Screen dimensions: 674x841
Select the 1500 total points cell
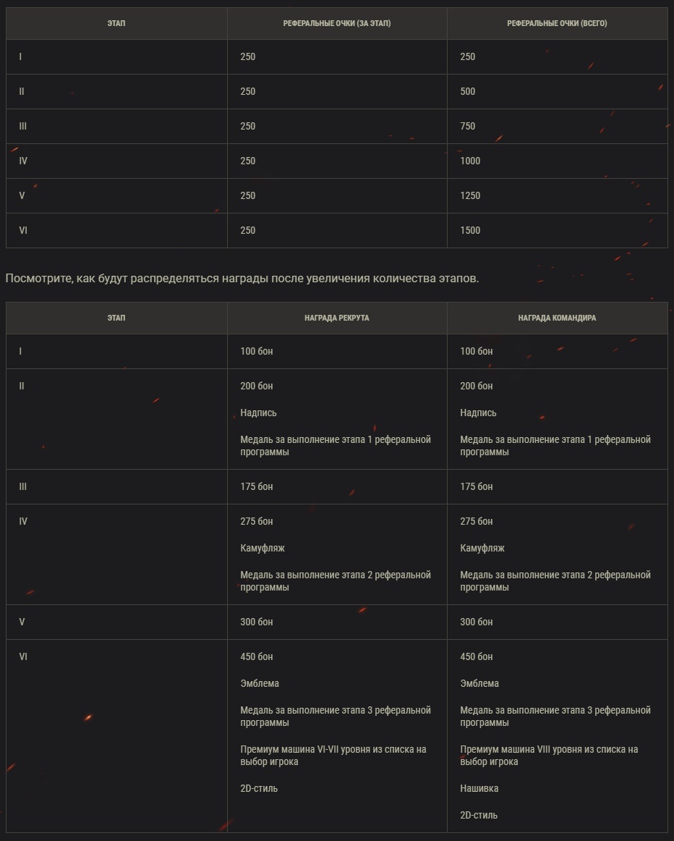(x=470, y=231)
